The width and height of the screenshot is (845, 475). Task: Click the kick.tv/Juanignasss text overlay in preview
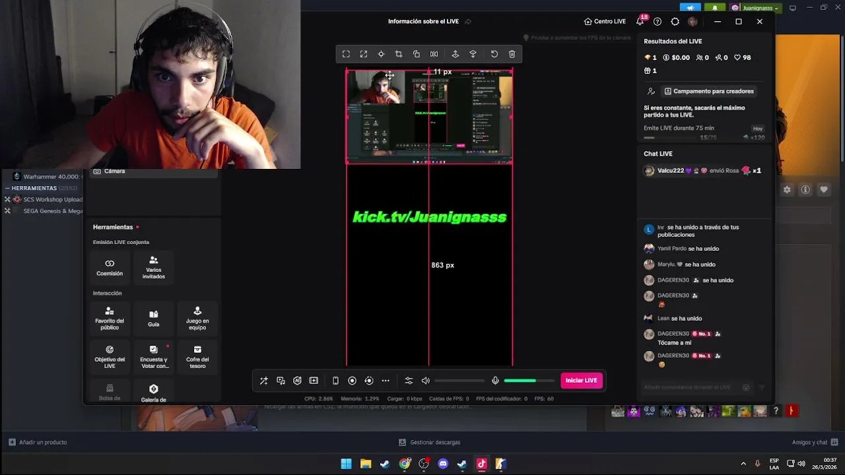(x=430, y=217)
